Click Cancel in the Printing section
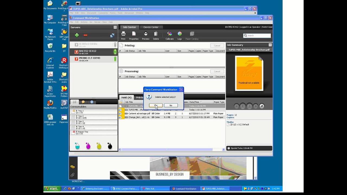This screenshot has width=347, height=195. click(217, 45)
